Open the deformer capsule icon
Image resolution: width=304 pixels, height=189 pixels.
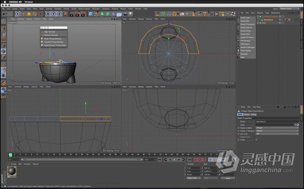tap(113, 14)
